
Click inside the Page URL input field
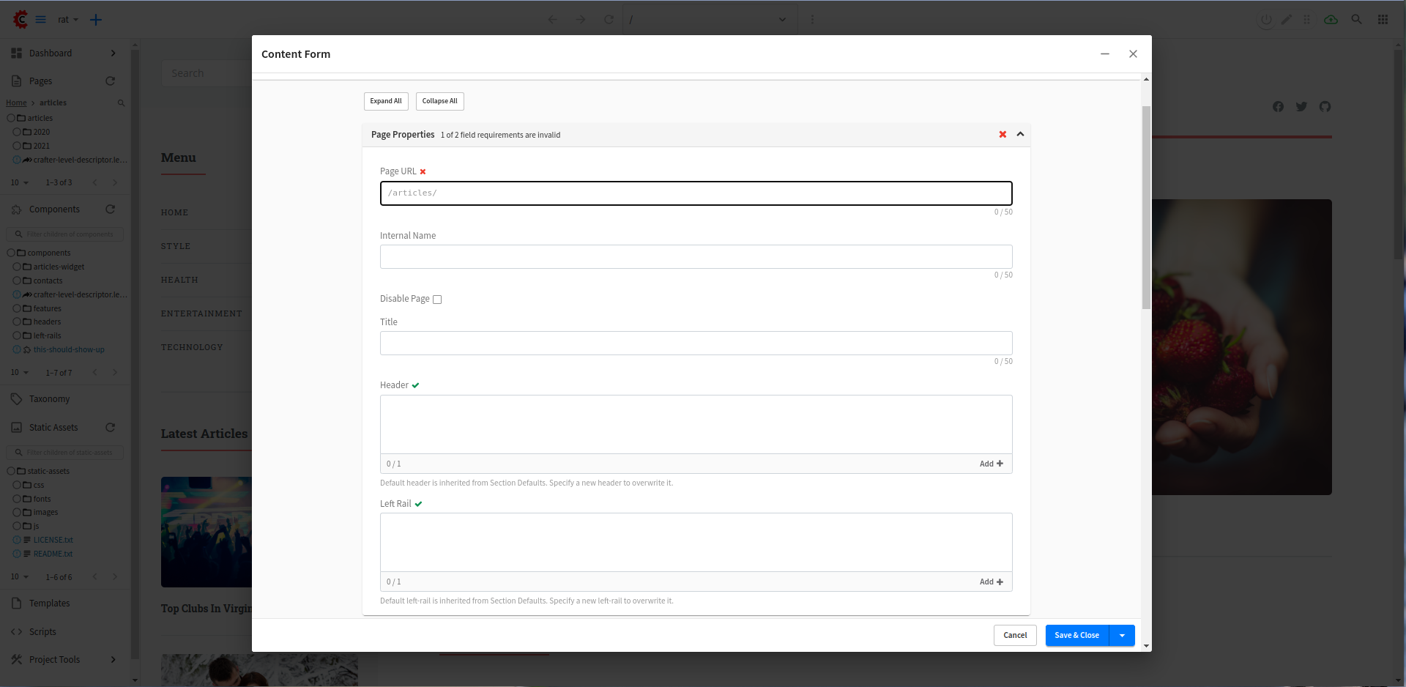click(x=696, y=193)
